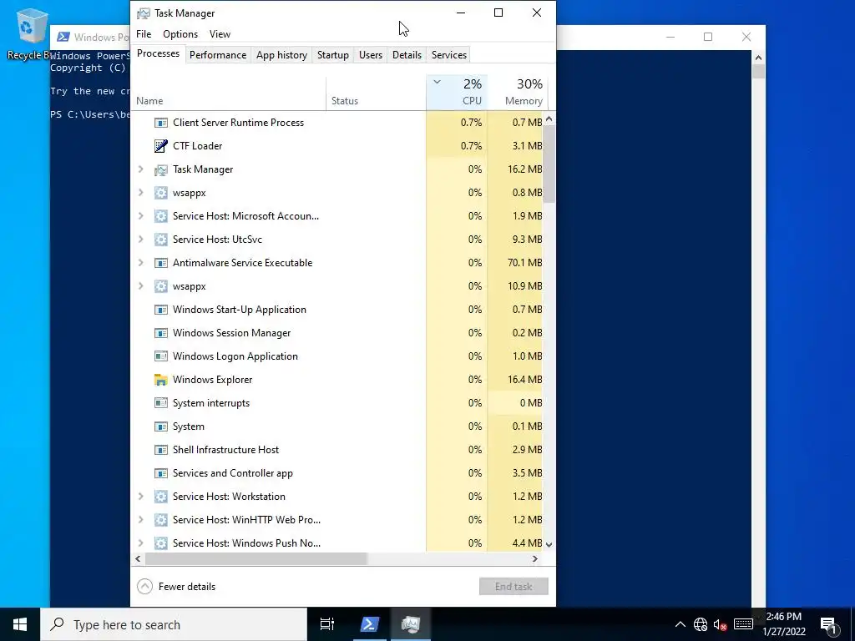Click the Client Server Runtime Process icon

click(160, 123)
